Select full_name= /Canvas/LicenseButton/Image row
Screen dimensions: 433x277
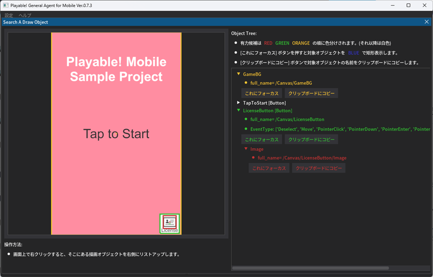(x=302, y=158)
